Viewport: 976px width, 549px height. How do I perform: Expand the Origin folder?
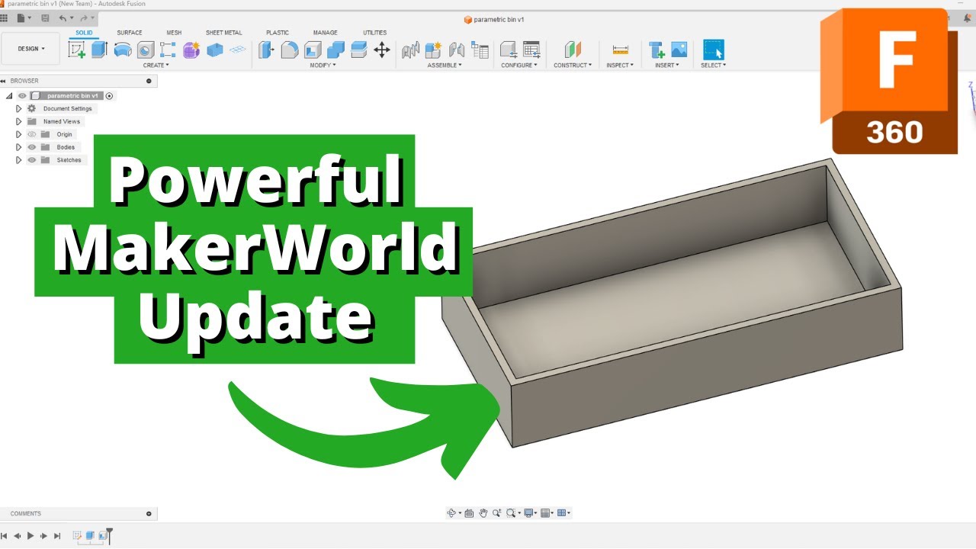click(19, 134)
